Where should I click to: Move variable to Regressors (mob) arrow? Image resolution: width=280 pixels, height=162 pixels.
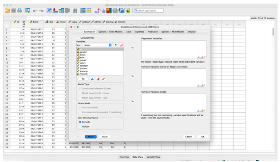(132, 76)
